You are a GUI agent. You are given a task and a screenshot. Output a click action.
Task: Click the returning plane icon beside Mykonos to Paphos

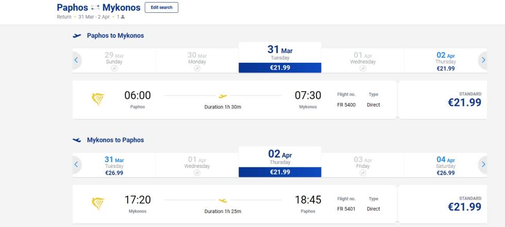pos(77,140)
